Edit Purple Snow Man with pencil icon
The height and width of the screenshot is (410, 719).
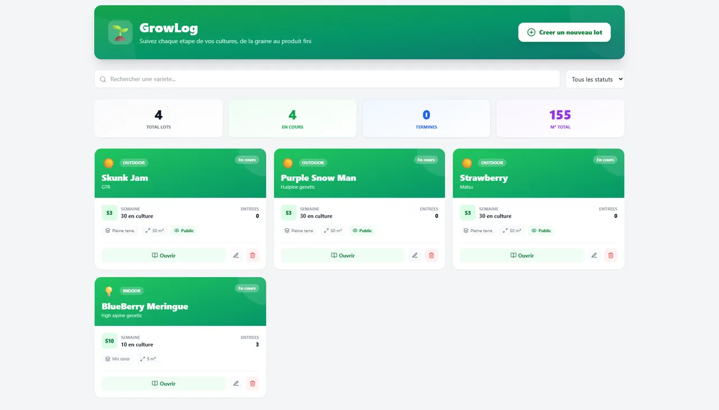415,255
